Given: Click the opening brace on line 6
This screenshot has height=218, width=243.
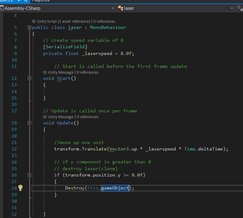Looking at the screenshot, I should point(33,34).
